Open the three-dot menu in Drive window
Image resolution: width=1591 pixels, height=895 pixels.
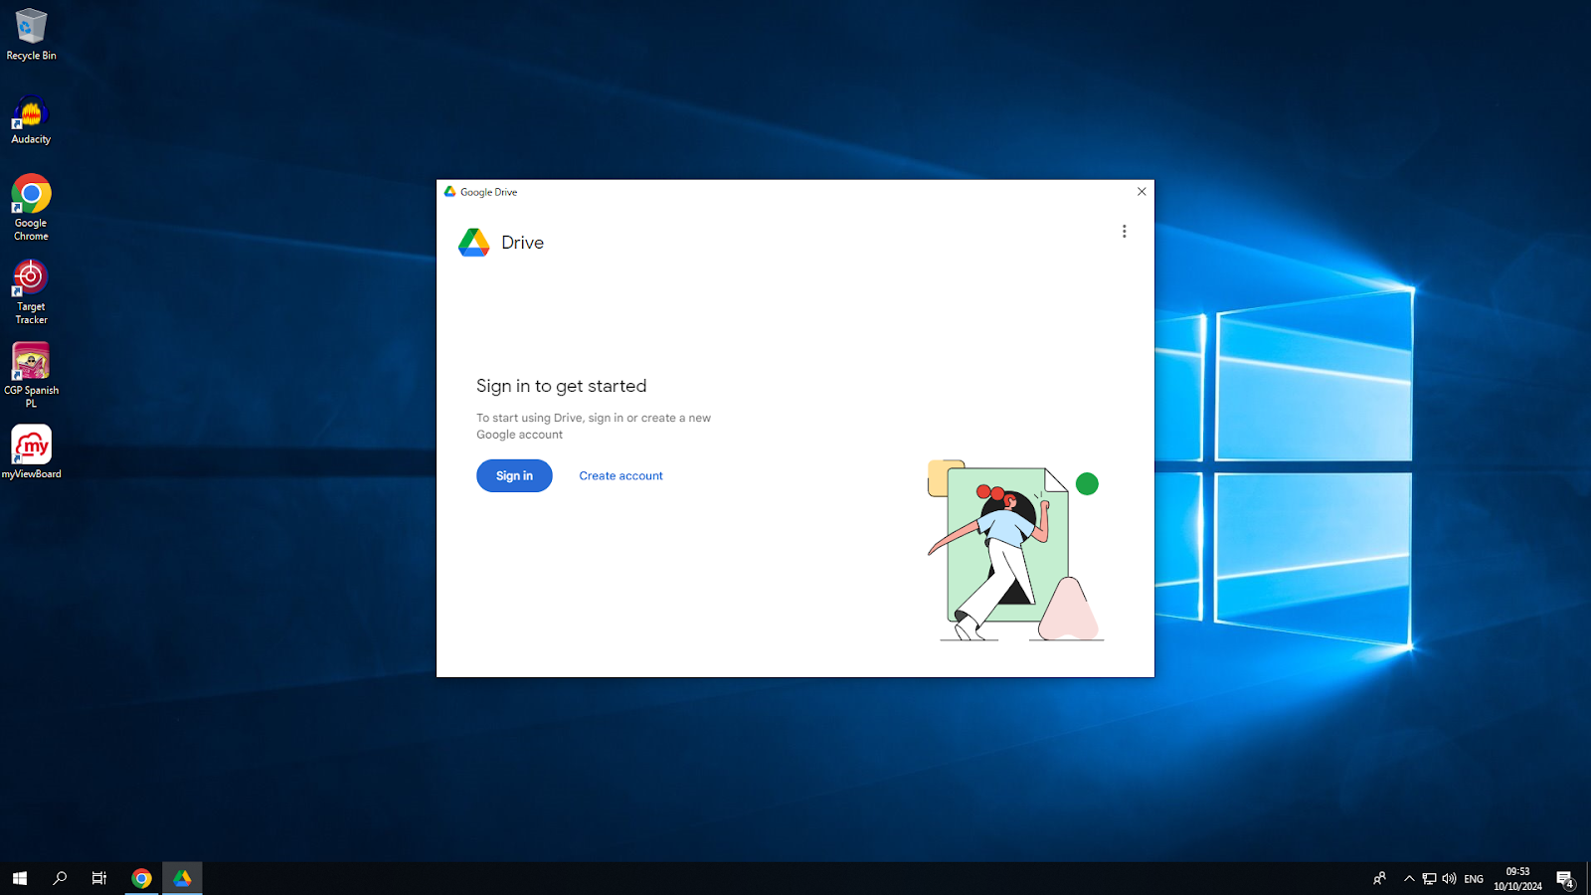tap(1125, 231)
